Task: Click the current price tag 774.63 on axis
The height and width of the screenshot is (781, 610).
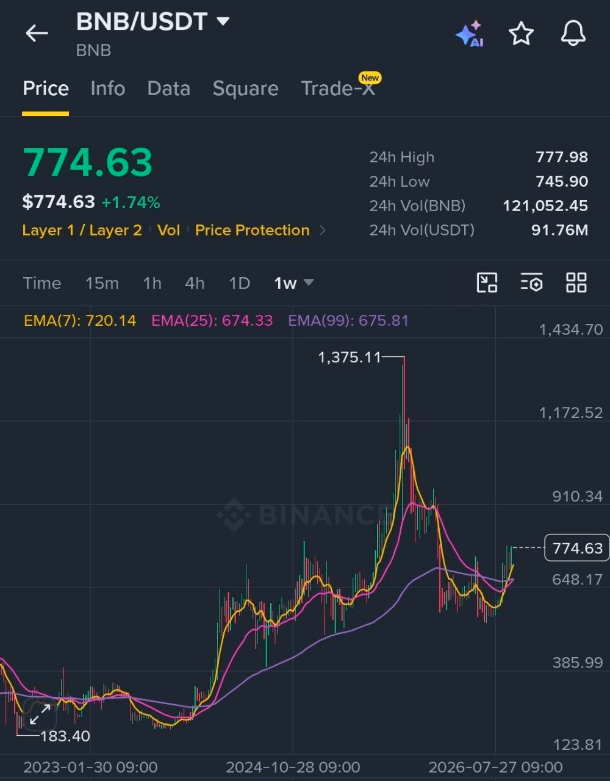Action: [x=577, y=548]
